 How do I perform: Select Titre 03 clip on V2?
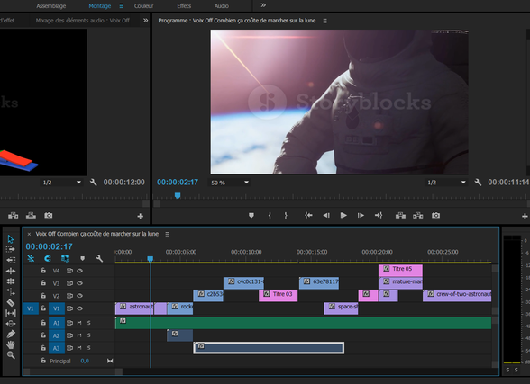pos(278,295)
